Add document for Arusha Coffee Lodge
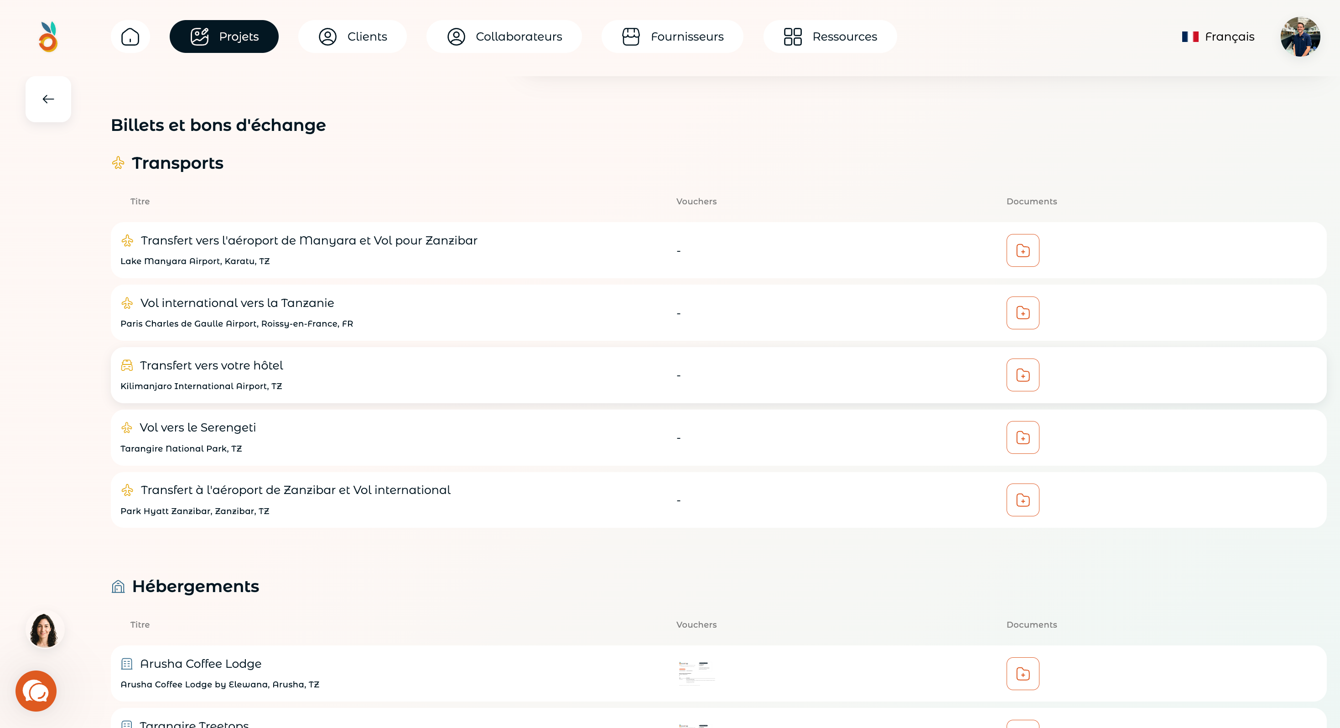This screenshot has height=728, width=1340. coord(1023,673)
